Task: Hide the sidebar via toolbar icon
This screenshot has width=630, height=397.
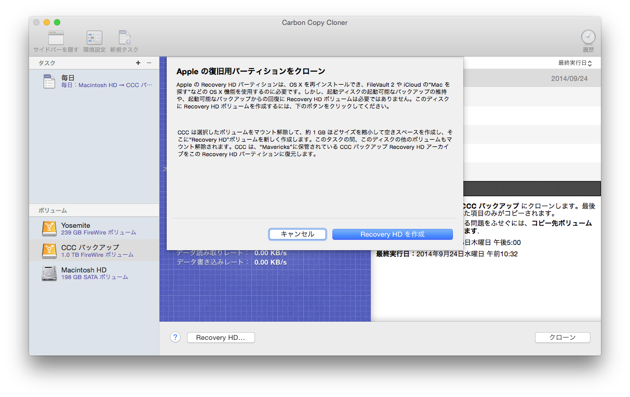Action: [x=56, y=37]
